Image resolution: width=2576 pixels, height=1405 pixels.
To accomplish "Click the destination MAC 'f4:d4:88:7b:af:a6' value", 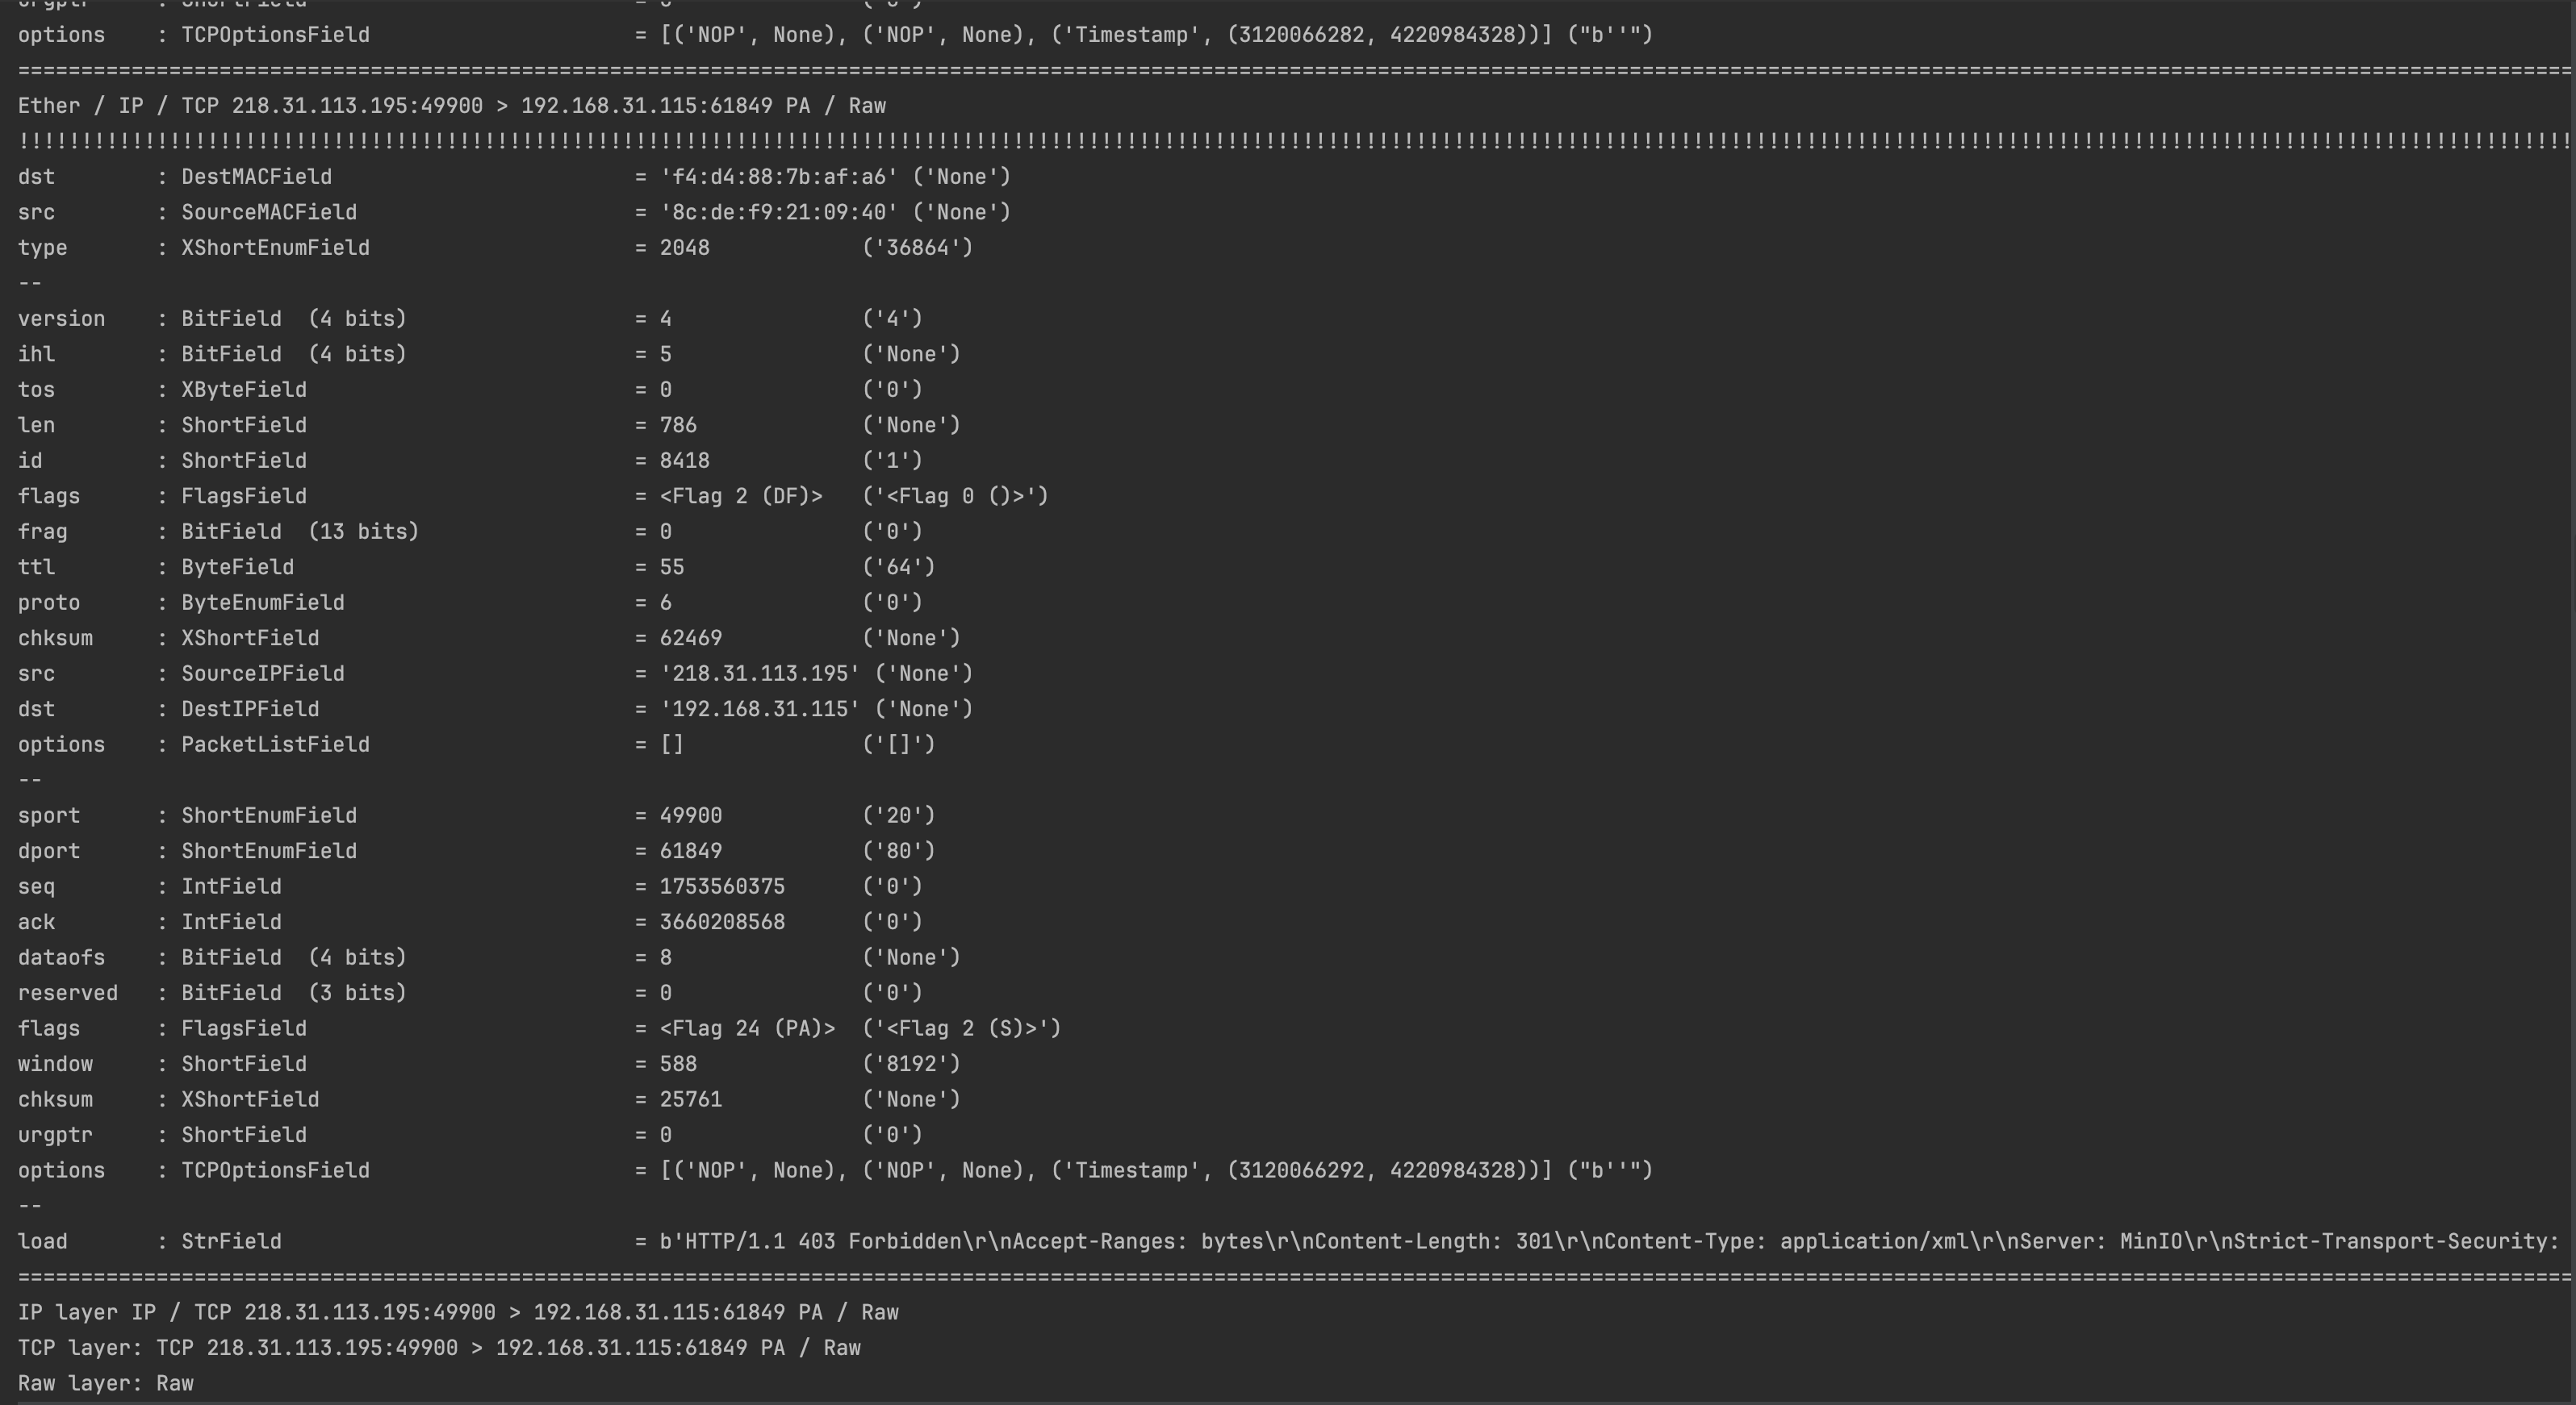I will tap(778, 177).
